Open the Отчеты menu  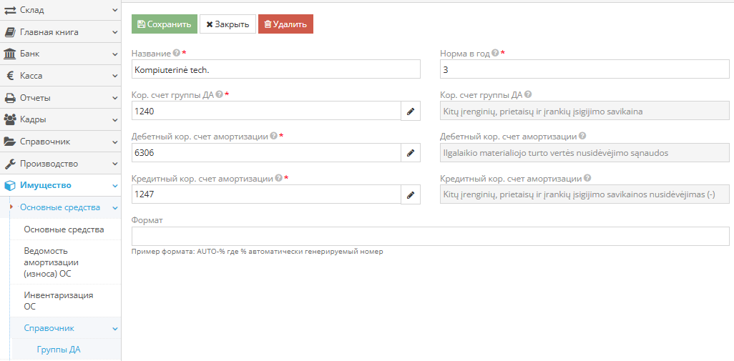[60, 98]
